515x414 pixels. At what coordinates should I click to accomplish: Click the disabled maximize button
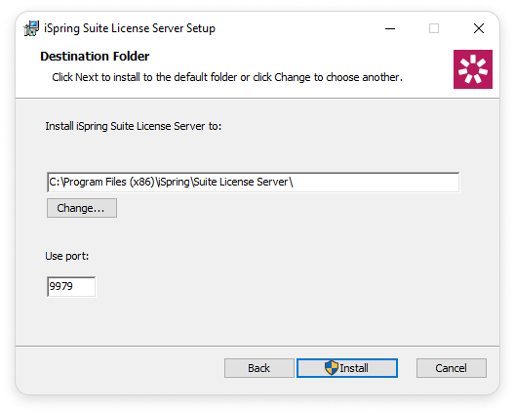[434, 28]
